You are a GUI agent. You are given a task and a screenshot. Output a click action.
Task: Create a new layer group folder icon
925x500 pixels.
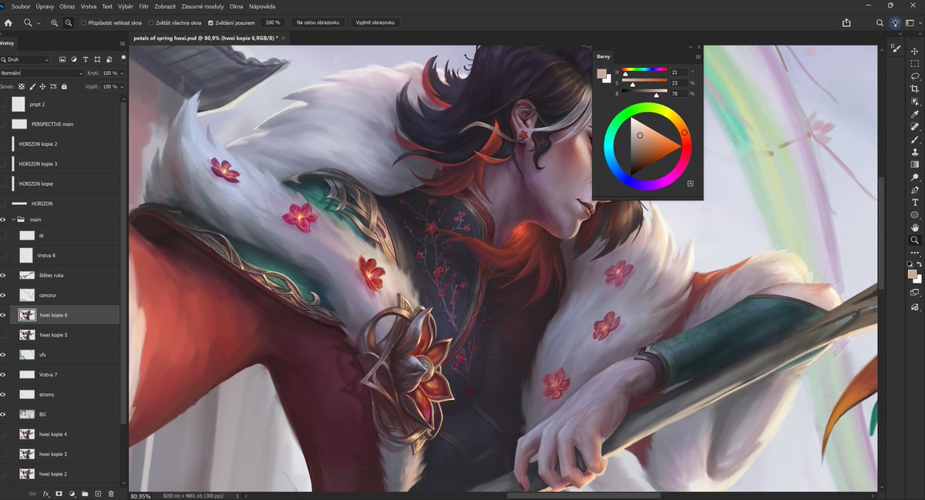(x=85, y=493)
